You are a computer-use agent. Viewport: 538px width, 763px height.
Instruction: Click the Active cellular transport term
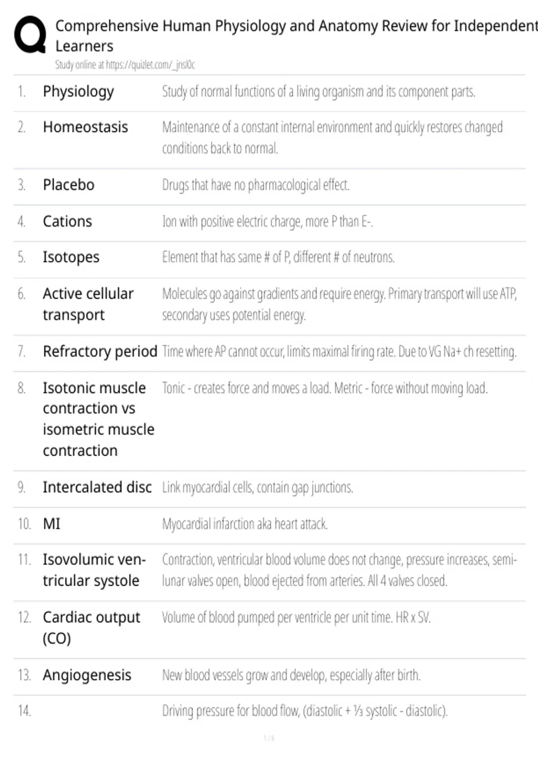coord(88,304)
